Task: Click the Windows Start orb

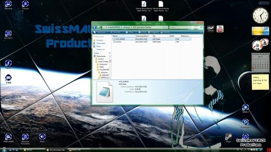Action: (4, 149)
